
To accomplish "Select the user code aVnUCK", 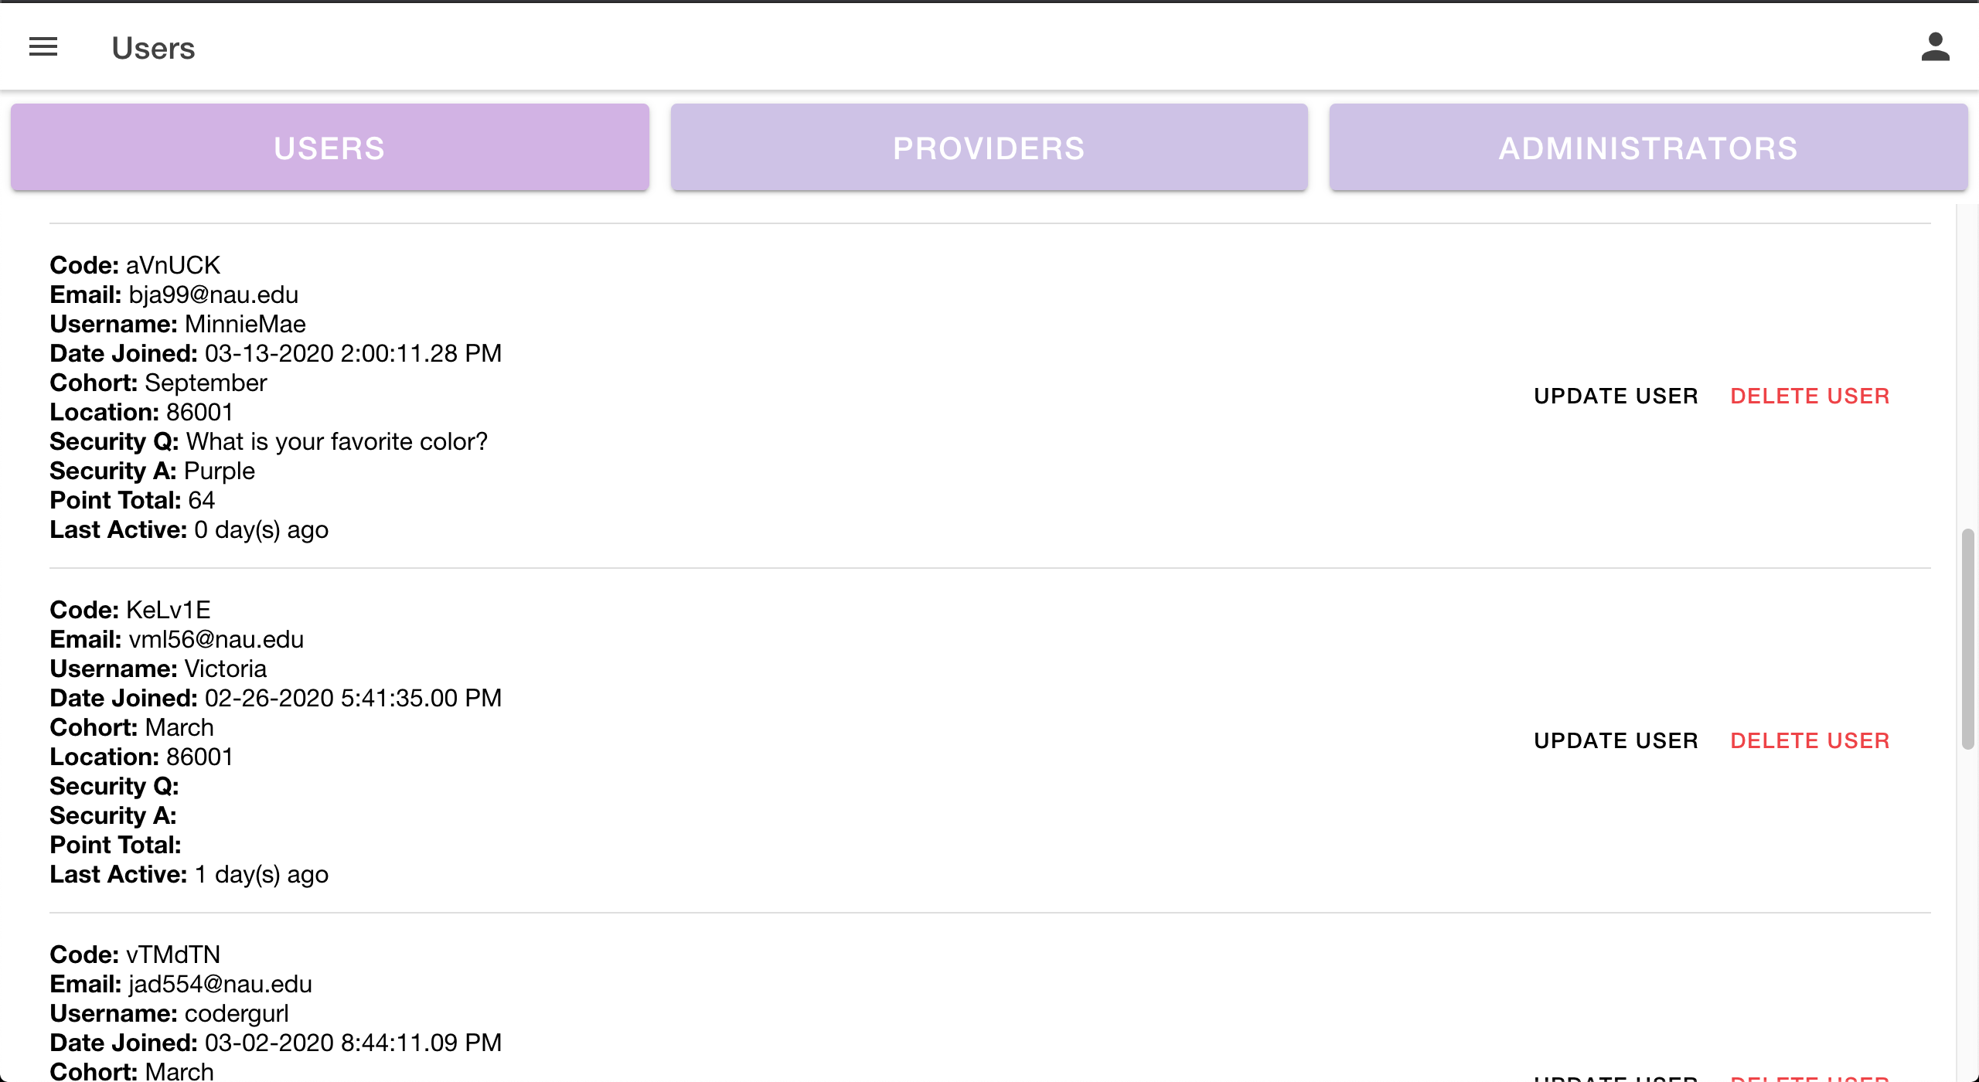I will click(x=173, y=265).
